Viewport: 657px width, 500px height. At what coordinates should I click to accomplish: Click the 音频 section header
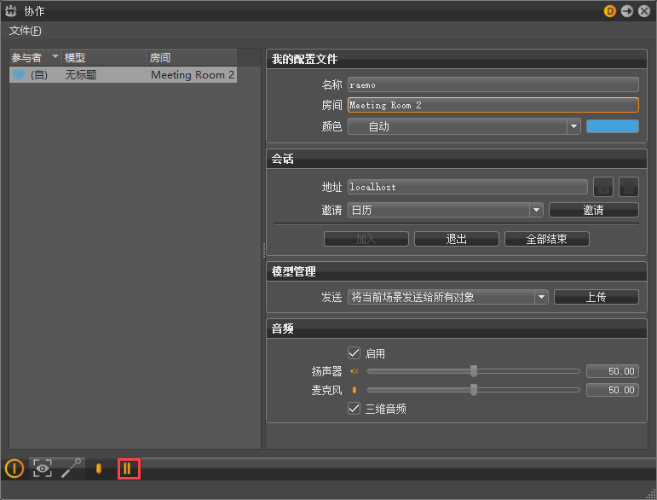(457, 328)
